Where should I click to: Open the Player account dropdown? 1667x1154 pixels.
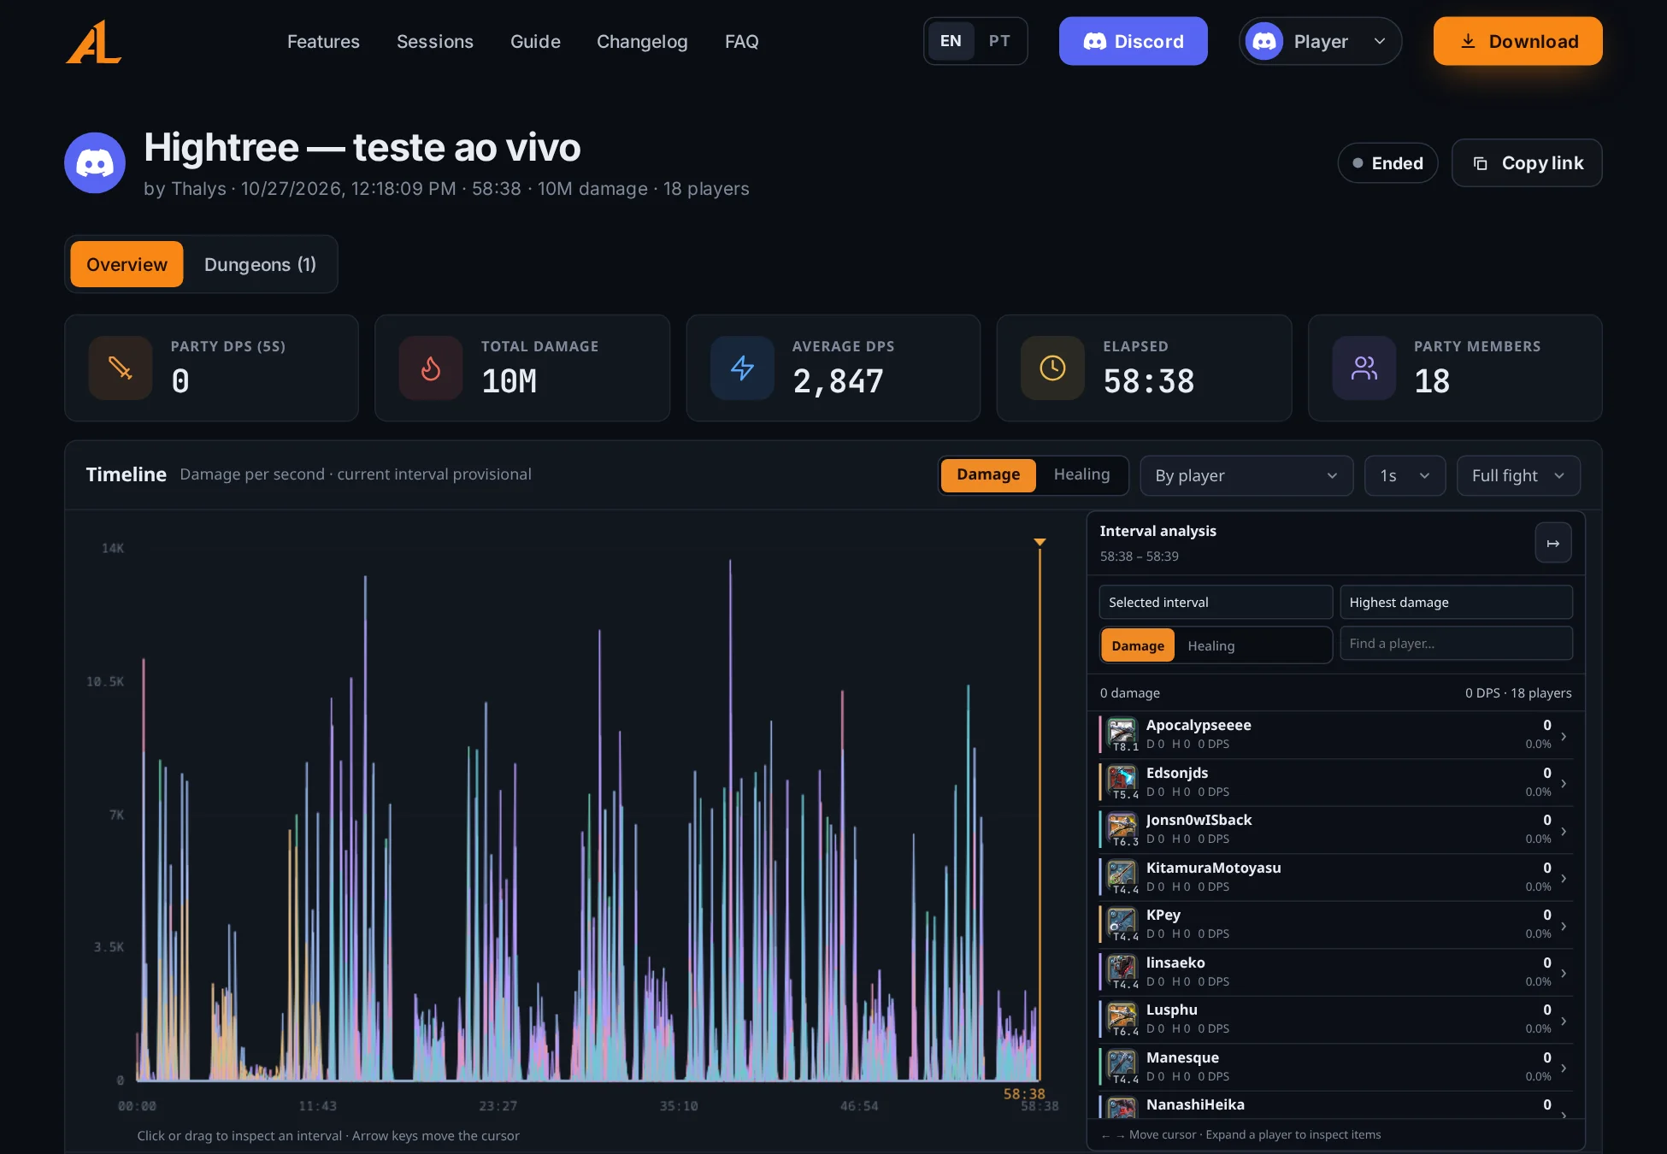click(x=1320, y=41)
